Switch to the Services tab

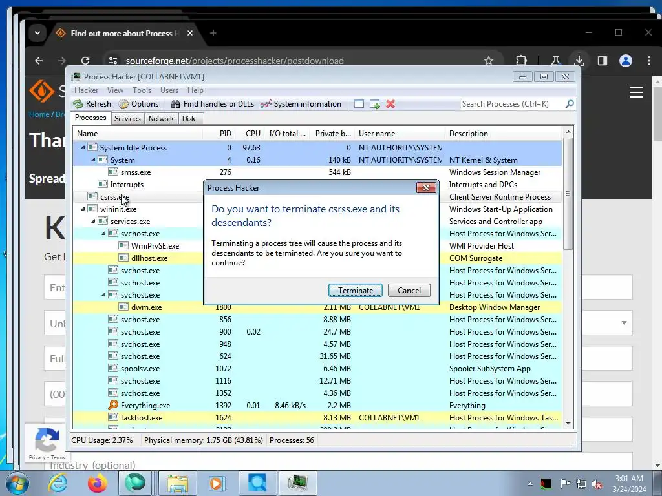click(127, 119)
